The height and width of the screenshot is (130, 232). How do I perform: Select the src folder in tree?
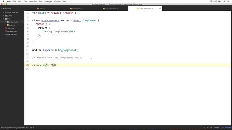point(8,19)
